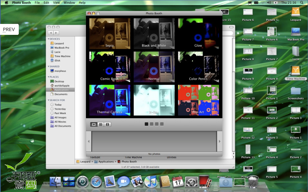Open the Photo Booth application menu
308x192 pixels.
pyautogui.click(x=21, y=2)
